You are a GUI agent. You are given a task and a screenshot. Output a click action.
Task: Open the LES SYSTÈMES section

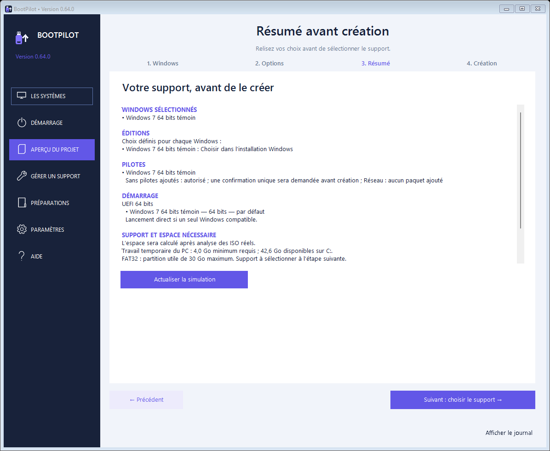(x=52, y=96)
